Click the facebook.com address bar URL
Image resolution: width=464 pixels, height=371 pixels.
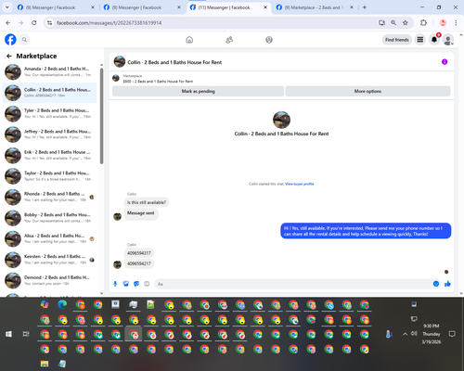pyautogui.click(x=109, y=23)
